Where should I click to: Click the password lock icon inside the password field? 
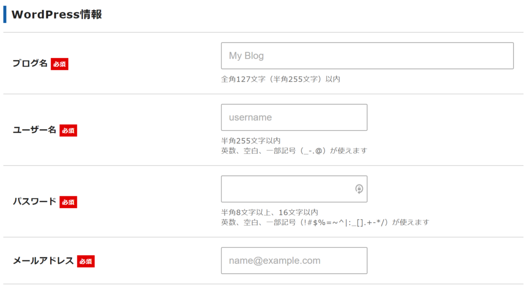[x=359, y=189]
